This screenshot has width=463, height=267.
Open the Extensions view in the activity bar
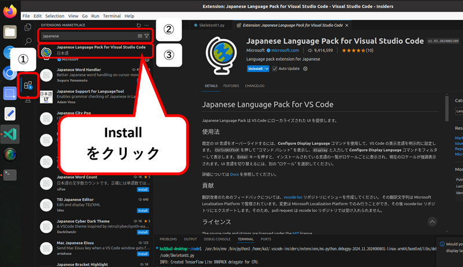tap(28, 86)
